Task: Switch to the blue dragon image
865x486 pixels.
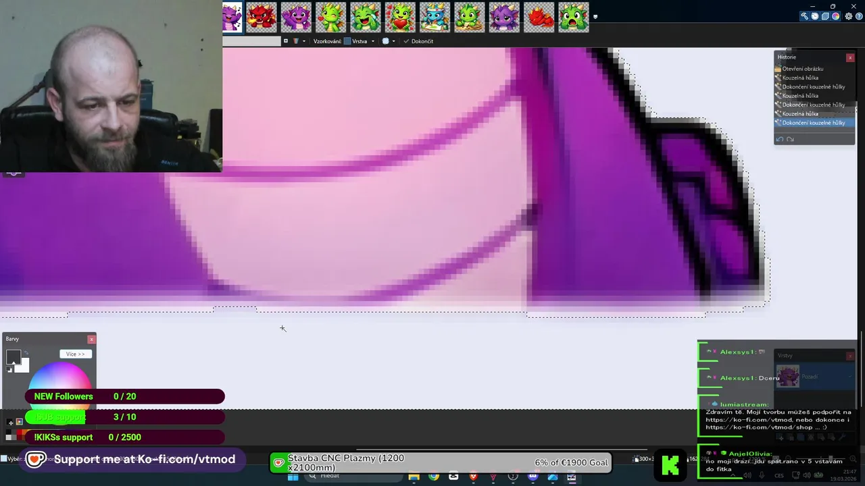Action: (x=435, y=18)
